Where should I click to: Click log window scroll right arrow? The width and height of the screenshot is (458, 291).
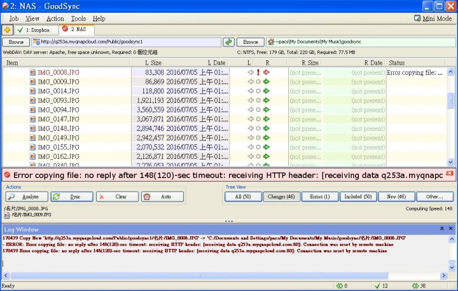pyautogui.click(x=444, y=275)
